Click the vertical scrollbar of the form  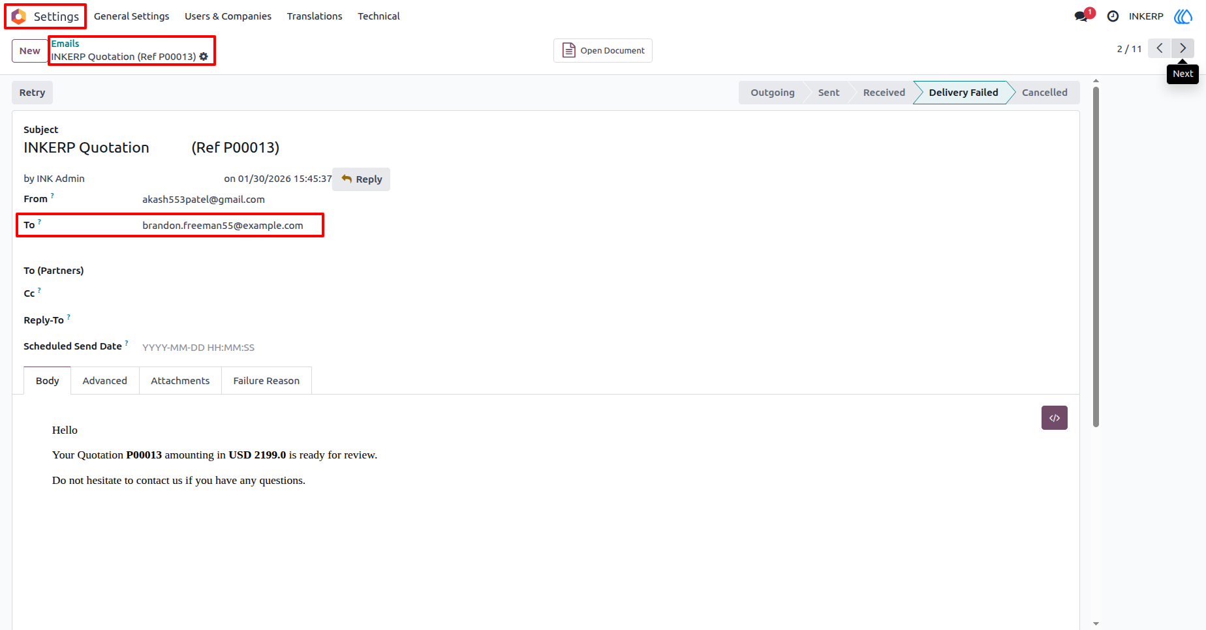click(x=1096, y=258)
